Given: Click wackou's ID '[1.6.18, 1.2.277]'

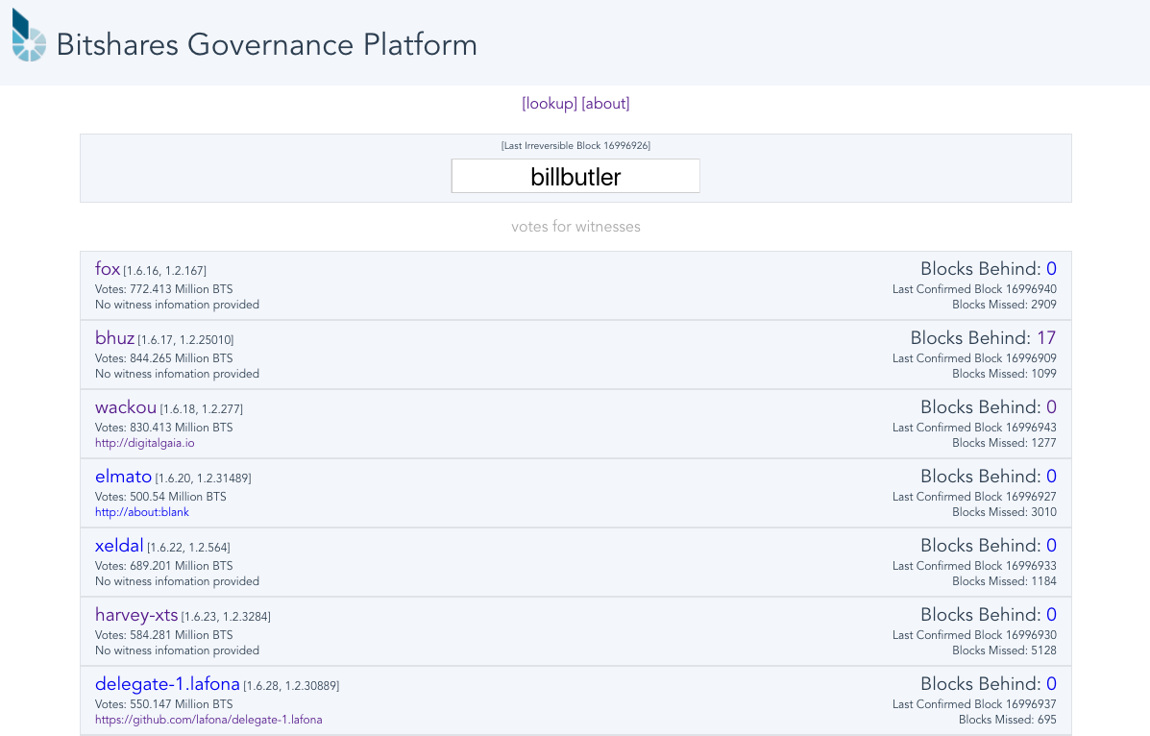Looking at the screenshot, I should coord(202,408).
